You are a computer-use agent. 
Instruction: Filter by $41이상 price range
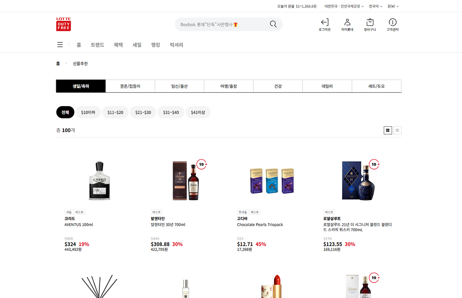click(x=198, y=112)
